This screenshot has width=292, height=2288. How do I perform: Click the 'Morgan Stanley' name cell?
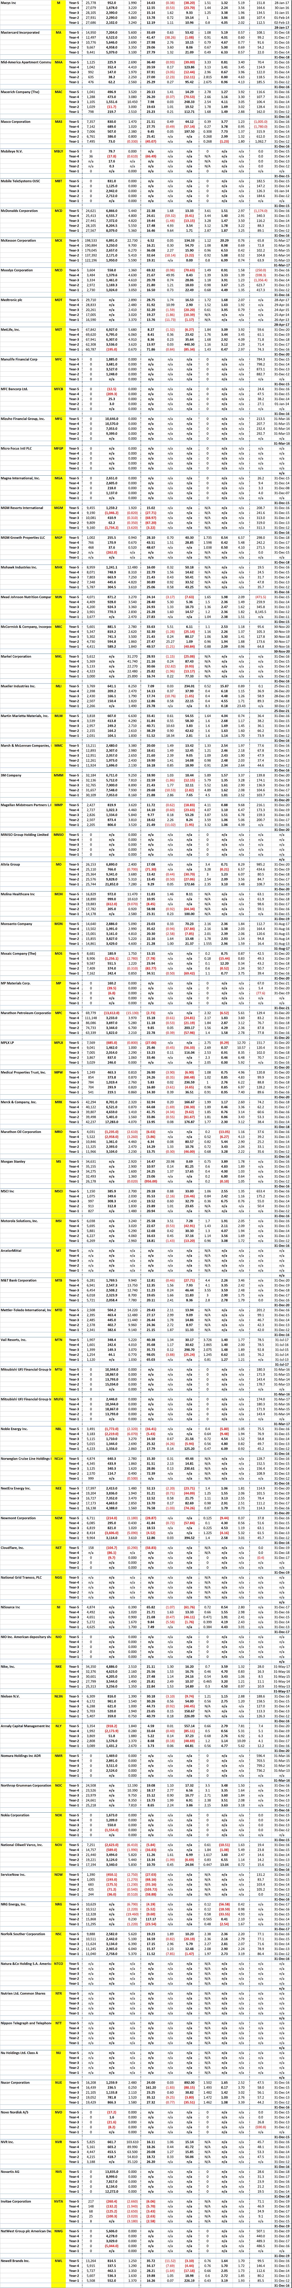pos(26,1162)
